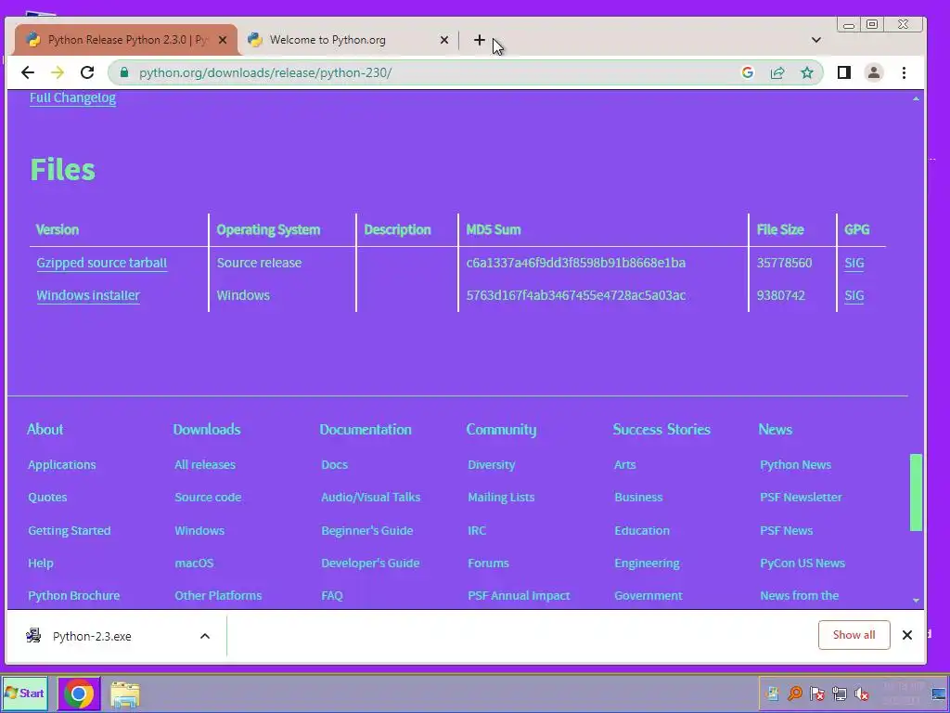This screenshot has height=713, width=950.
Task: Open Getting Started link
Action: (70, 530)
